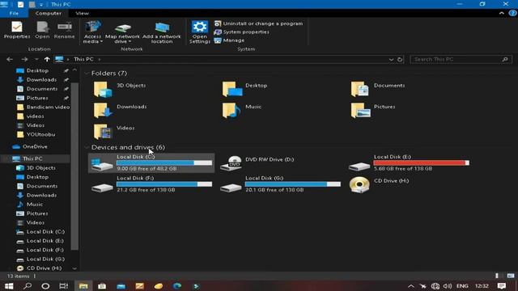
Task: Click Manage in System group
Action: (x=229, y=40)
